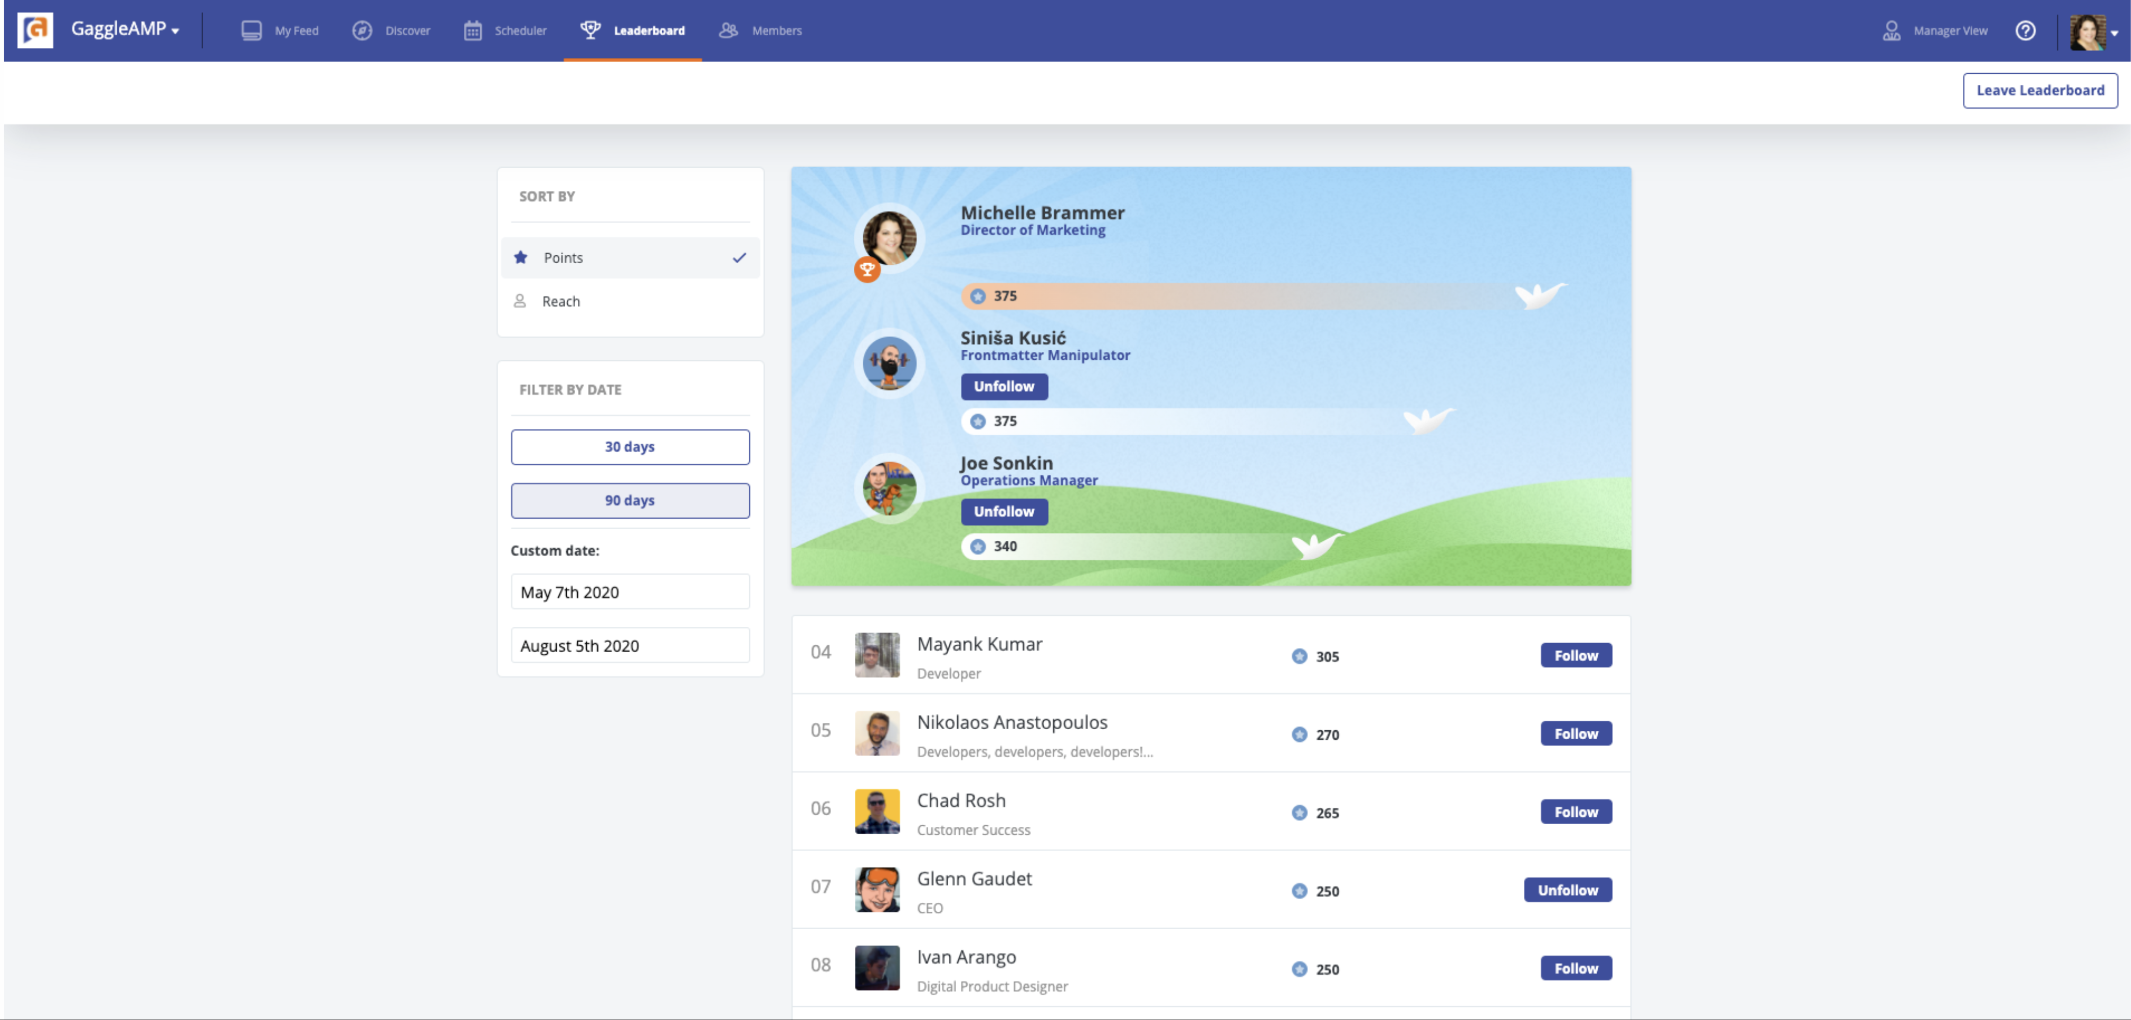Open the Manager View menu item
Image resolution: width=2131 pixels, height=1020 pixels.
point(1950,31)
